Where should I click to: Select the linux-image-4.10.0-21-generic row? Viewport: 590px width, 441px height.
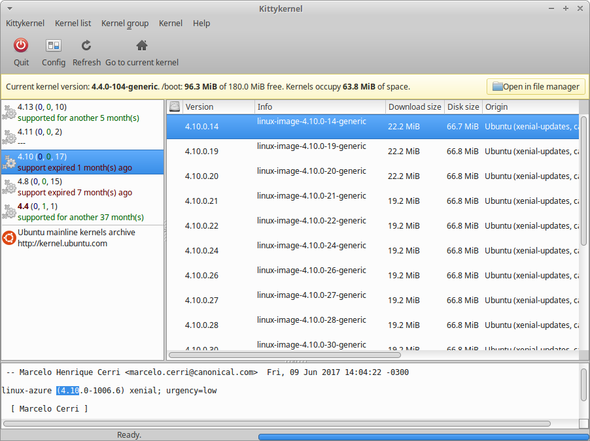coord(373,201)
